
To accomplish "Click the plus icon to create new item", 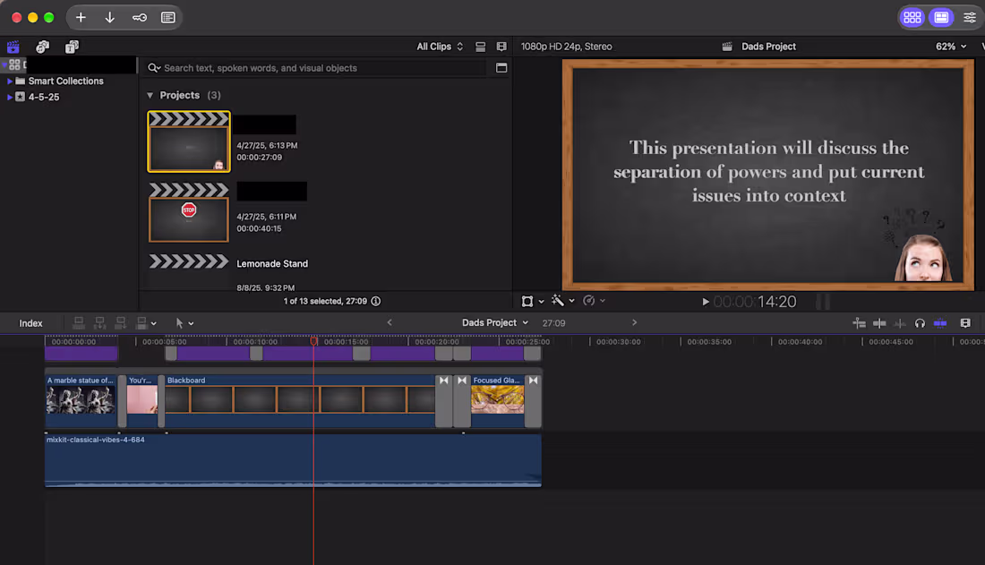I will [x=81, y=18].
